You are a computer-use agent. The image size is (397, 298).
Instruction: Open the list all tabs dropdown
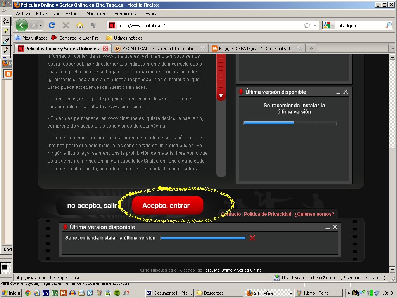392,49
